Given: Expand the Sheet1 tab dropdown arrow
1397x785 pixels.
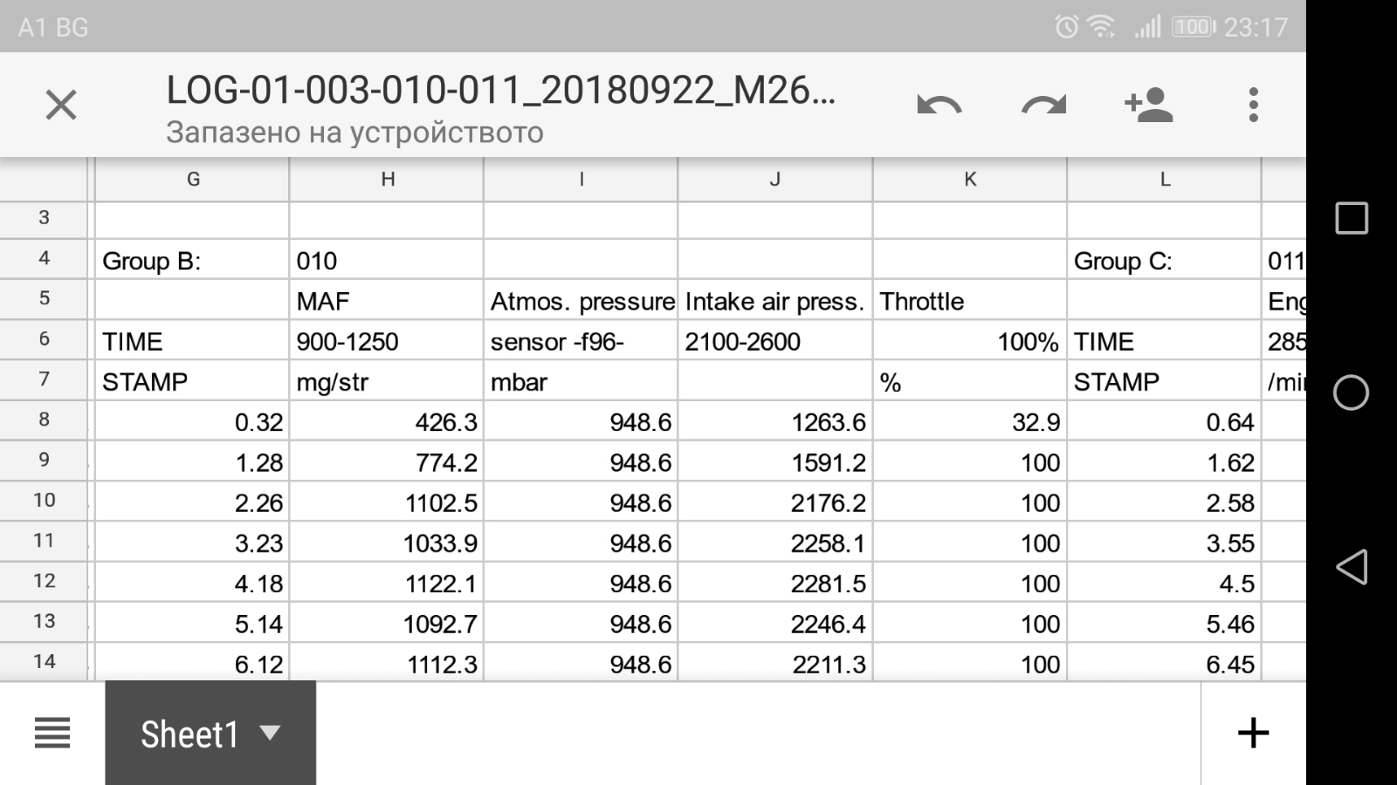Looking at the screenshot, I should click(270, 733).
